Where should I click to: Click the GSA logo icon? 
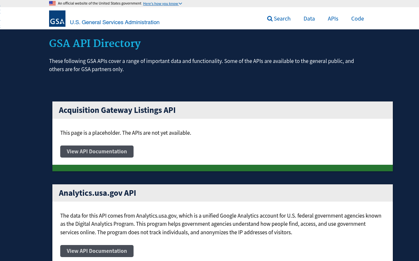[57, 19]
